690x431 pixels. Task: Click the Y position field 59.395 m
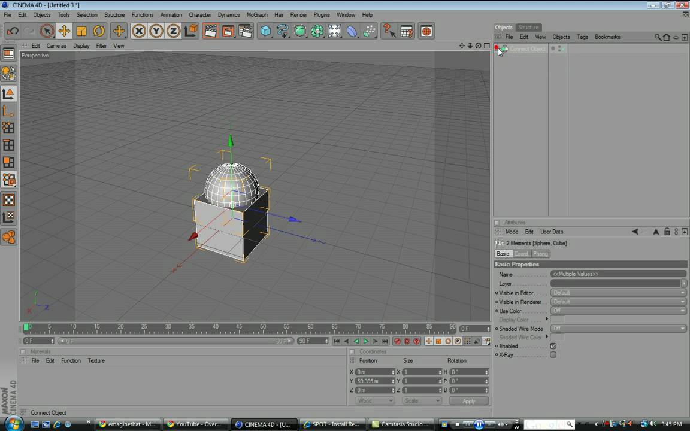[x=374, y=381]
